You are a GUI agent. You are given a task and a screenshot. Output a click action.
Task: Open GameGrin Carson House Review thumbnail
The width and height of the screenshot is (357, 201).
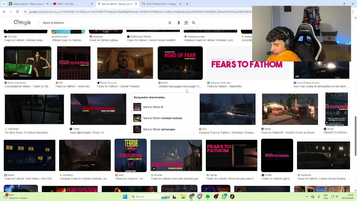[323, 155]
